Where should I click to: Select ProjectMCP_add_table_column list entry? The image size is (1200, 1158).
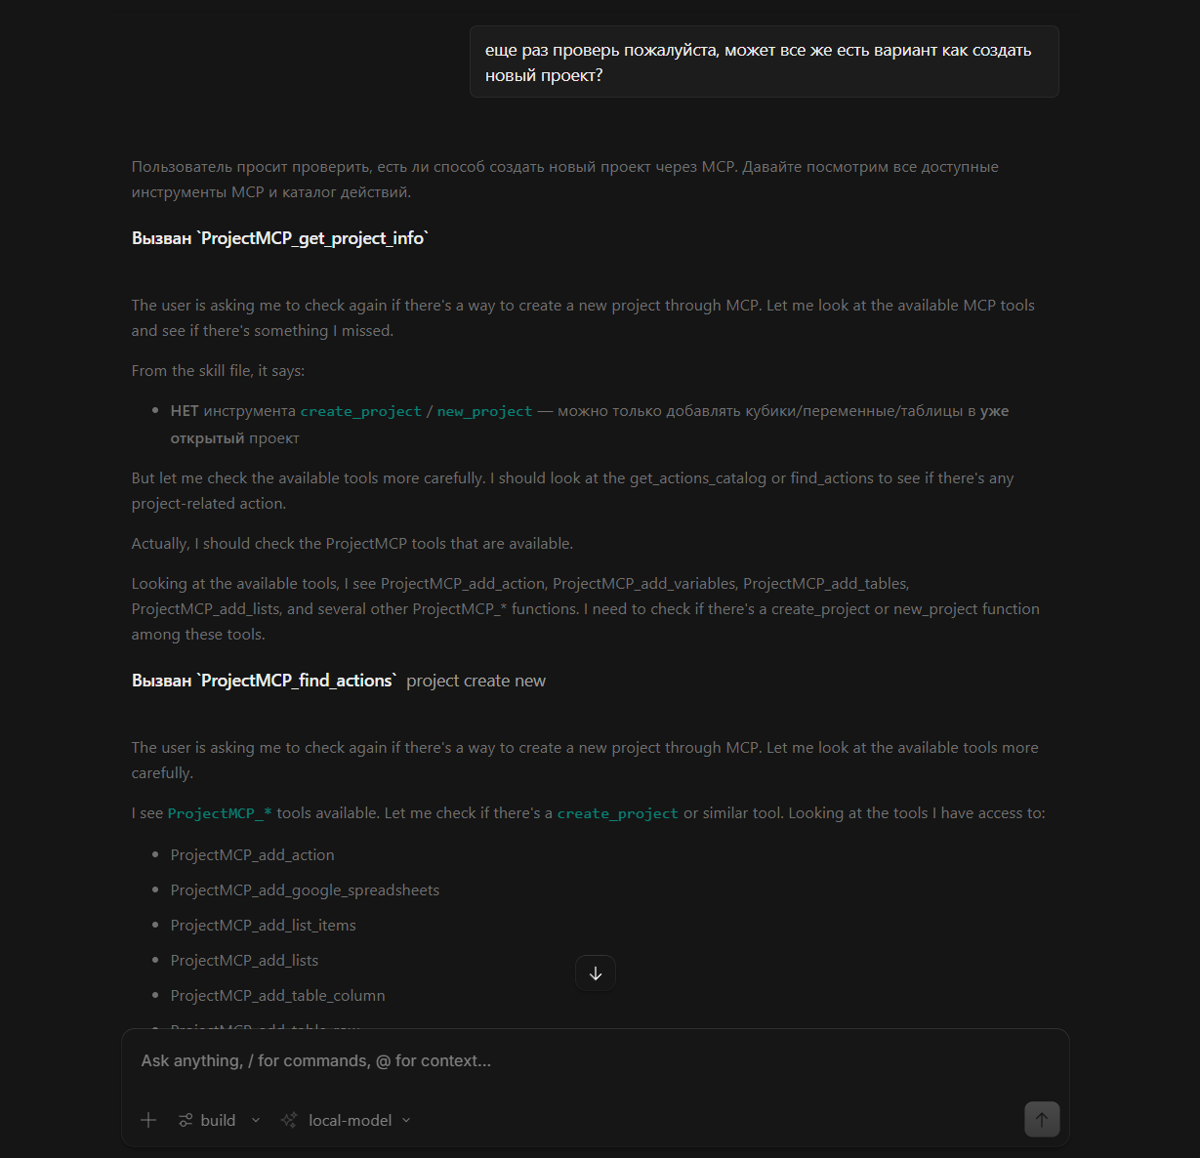pos(277,995)
